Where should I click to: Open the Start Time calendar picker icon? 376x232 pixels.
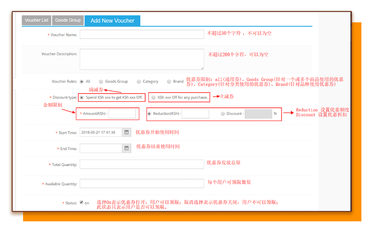[x=127, y=132]
